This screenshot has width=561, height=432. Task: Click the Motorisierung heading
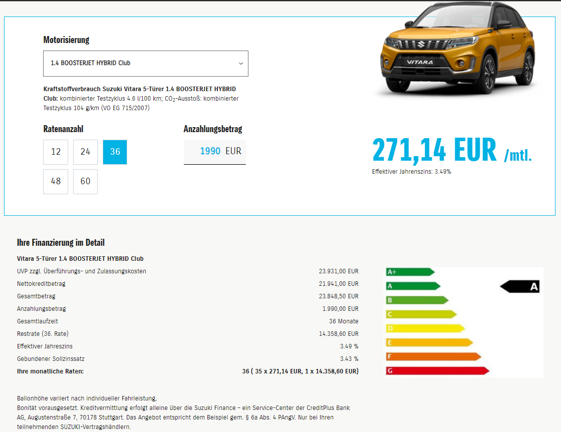[x=66, y=40]
